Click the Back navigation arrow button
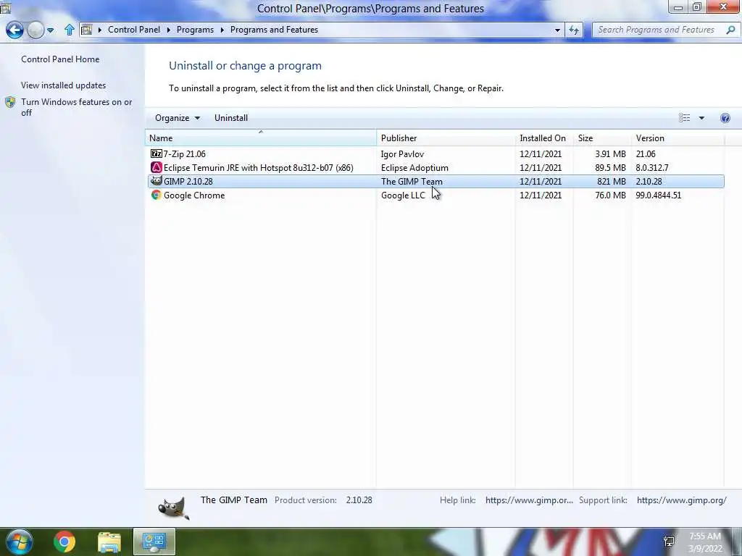The width and height of the screenshot is (742, 556). [x=14, y=30]
